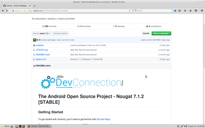This screenshot has width=205, height=128.
Task: Click the GitHub window button in taskbar
Action: click(39, 126)
